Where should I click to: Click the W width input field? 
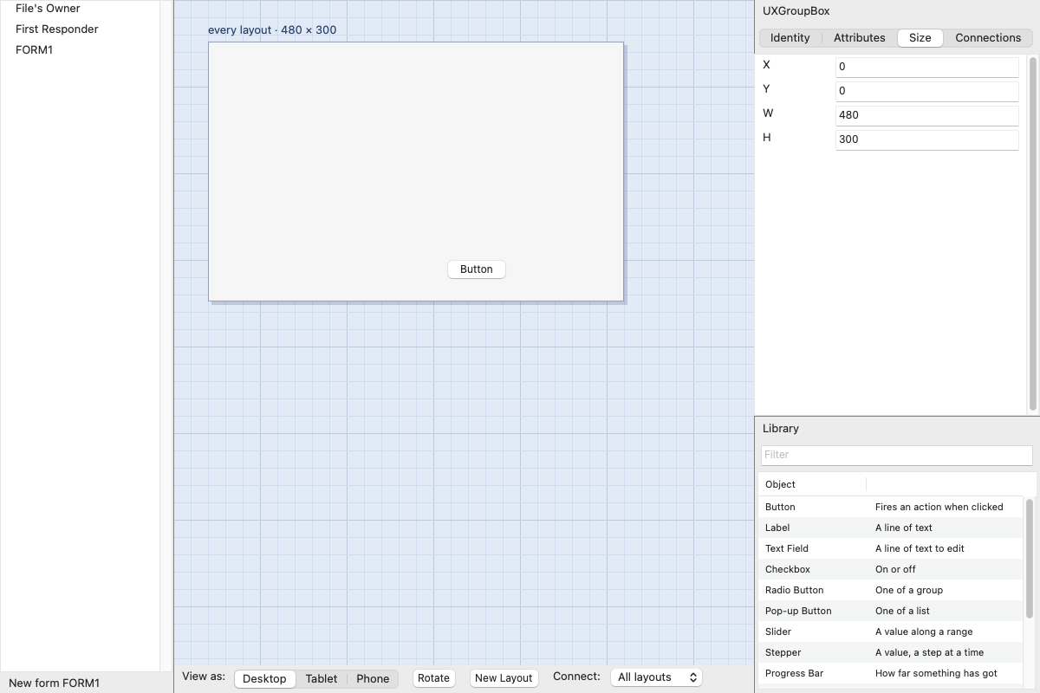click(x=926, y=115)
